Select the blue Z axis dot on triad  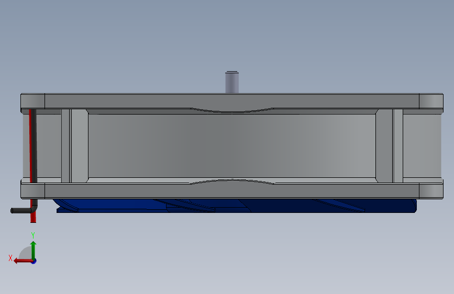point(34,261)
